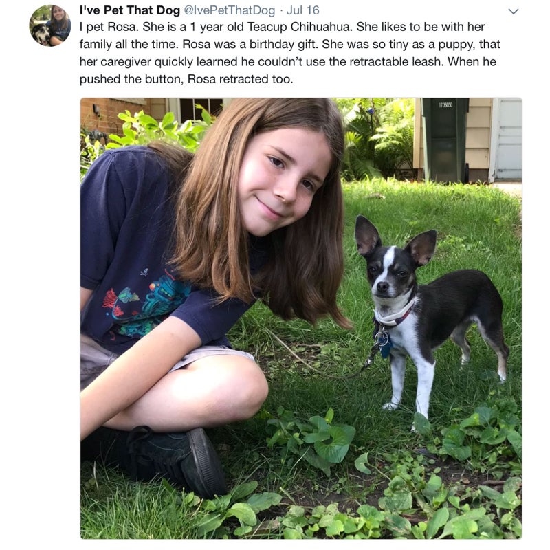The height and width of the screenshot is (550, 550).
Task: Visit the @IvePetThatDog handle link
Action: (x=230, y=10)
